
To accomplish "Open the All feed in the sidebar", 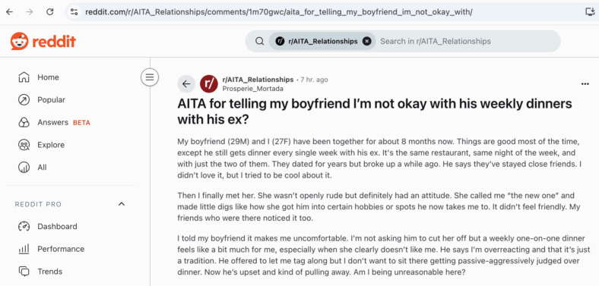I will pyautogui.click(x=42, y=168).
